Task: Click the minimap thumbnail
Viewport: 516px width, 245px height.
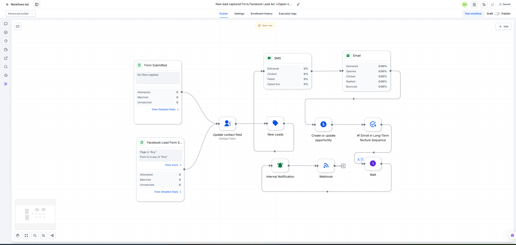Action: click(35, 214)
